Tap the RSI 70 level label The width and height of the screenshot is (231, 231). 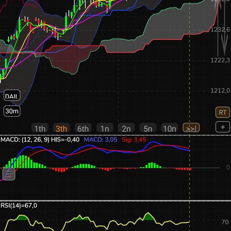225,222
